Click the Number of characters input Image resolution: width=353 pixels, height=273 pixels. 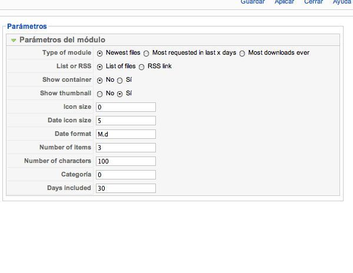[126, 161]
